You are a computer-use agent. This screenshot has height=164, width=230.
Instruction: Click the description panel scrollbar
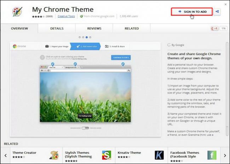pyautogui.click(x=227, y=89)
